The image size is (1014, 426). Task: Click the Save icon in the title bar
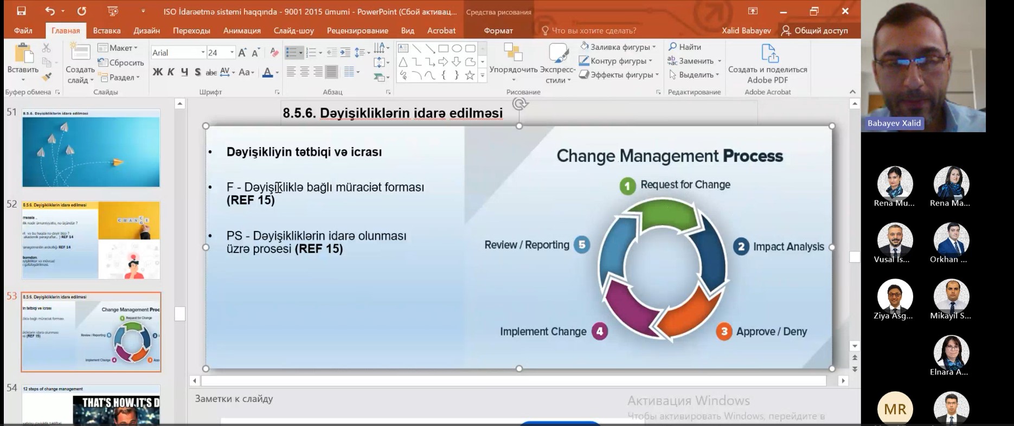tap(21, 11)
